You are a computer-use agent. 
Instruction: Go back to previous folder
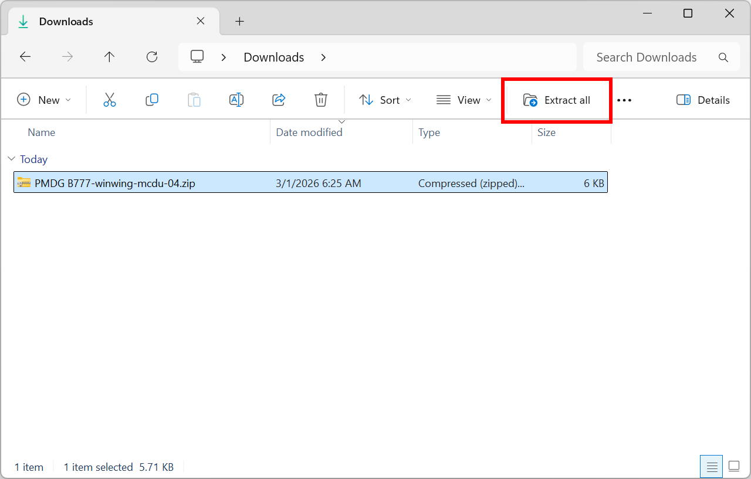click(x=25, y=56)
